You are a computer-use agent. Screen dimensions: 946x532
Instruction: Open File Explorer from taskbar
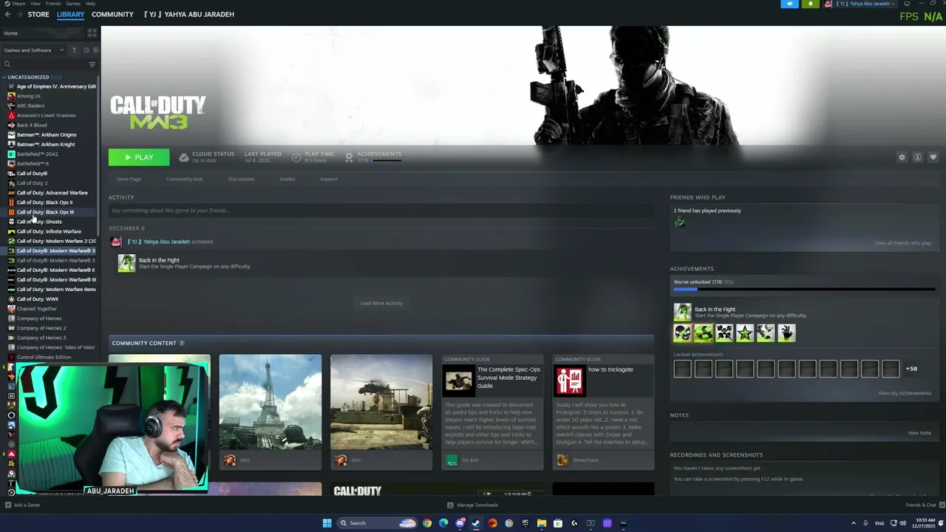tap(542, 523)
